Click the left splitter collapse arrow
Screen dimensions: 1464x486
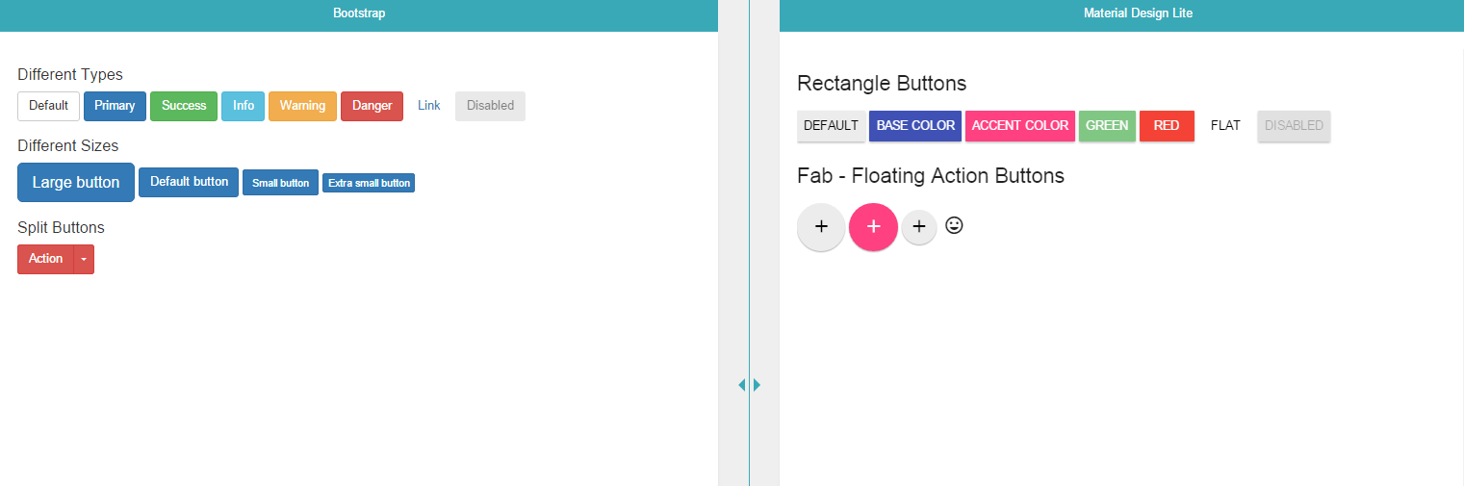click(741, 385)
